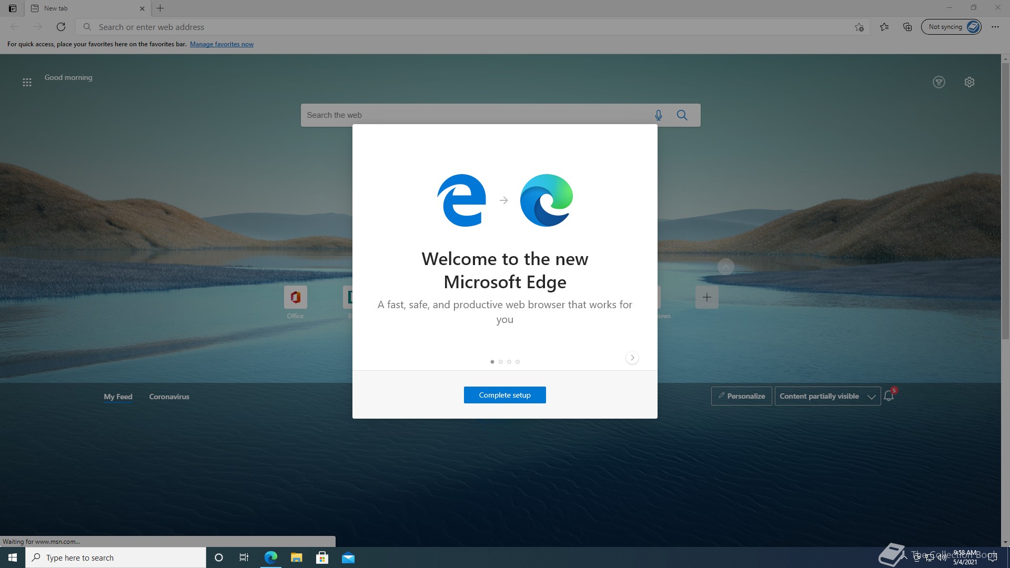Open Settings and more ellipsis menu
This screenshot has height=568, width=1010.
click(x=995, y=27)
